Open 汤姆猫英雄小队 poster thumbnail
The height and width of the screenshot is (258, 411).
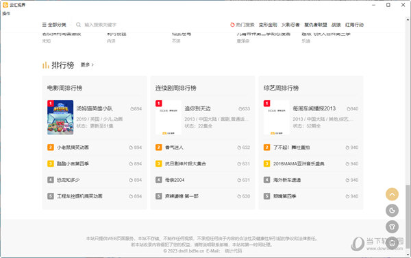pyautogui.click(x=60, y=117)
